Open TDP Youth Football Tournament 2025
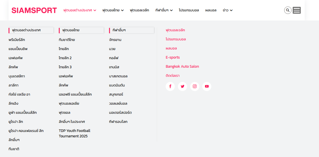This screenshot has height=157, width=319. pos(75,133)
